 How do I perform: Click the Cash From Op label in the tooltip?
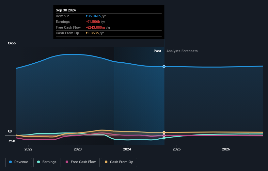(x=67, y=33)
